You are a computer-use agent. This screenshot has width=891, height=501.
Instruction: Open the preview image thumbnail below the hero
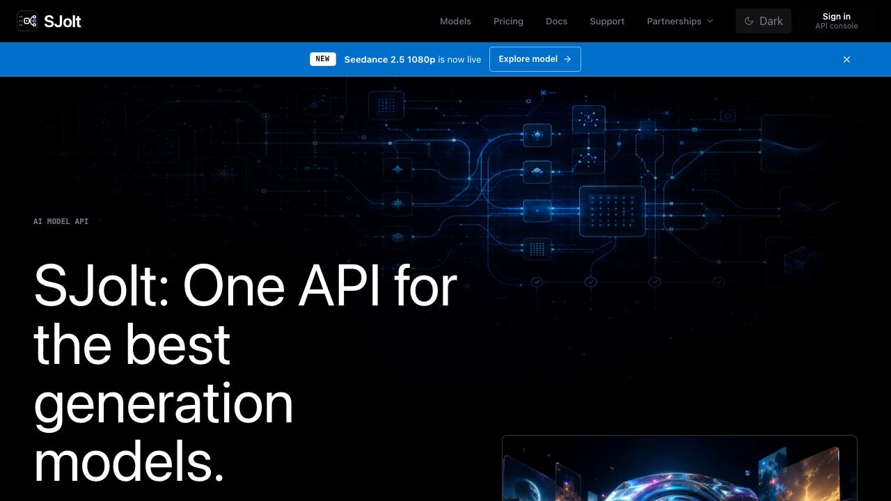point(679,468)
